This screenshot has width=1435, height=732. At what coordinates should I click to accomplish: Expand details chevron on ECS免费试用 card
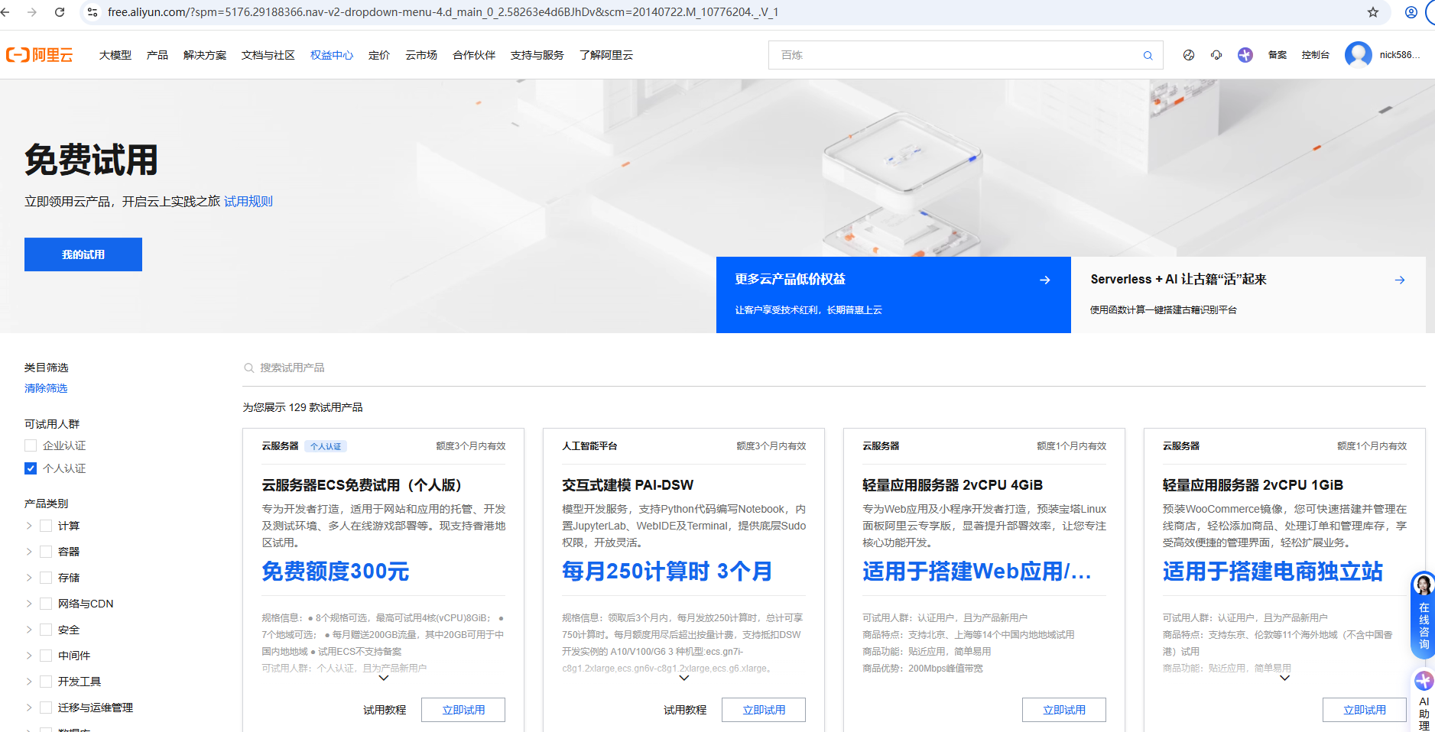pyautogui.click(x=384, y=678)
